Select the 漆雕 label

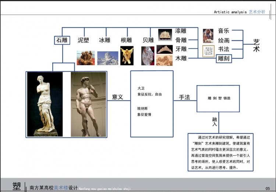(x=181, y=31)
